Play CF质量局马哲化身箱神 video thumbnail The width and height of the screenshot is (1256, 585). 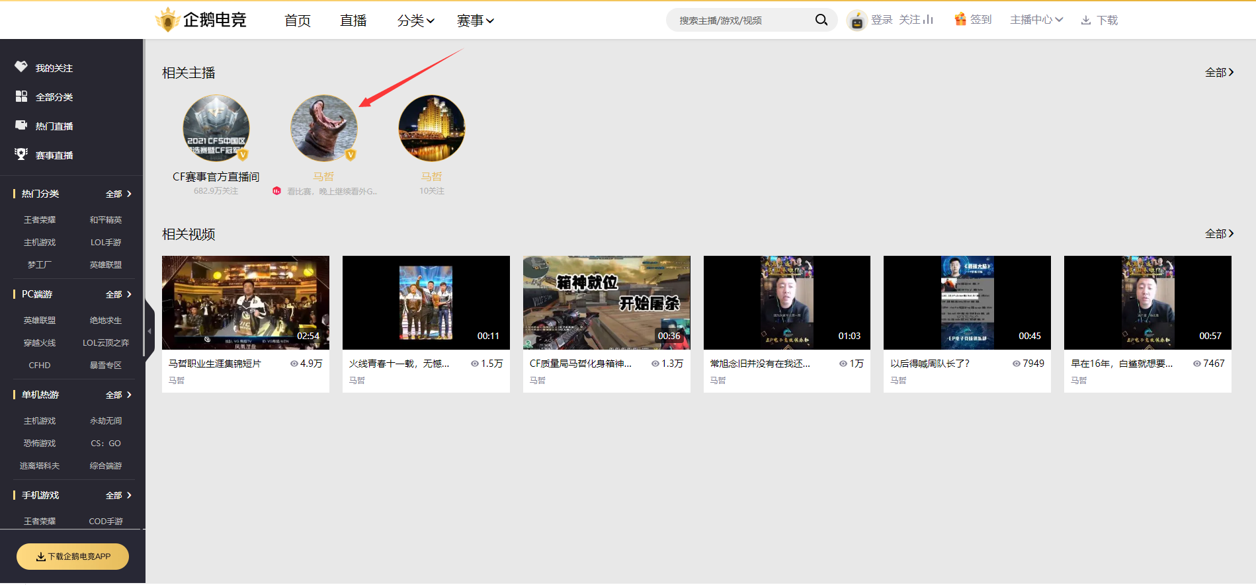point(607,303)
